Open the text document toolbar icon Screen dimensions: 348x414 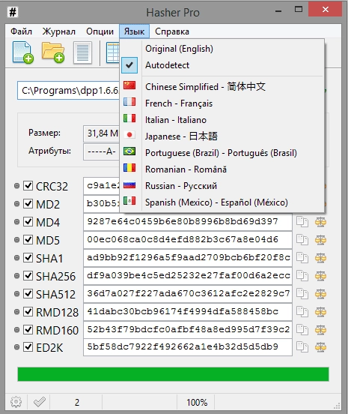click(x=82, y=52)
